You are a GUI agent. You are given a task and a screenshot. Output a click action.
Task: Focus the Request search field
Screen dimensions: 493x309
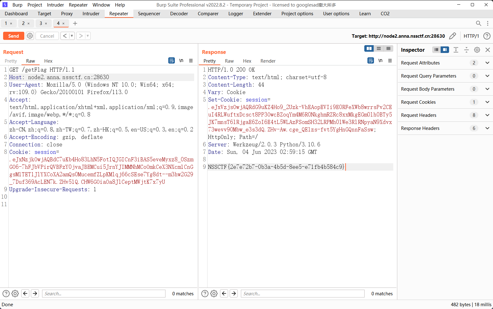coord(104,293)
